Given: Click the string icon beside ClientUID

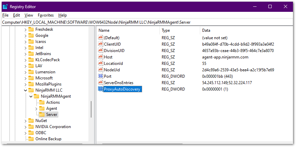Looking at the screenshot, I should 100,44.
